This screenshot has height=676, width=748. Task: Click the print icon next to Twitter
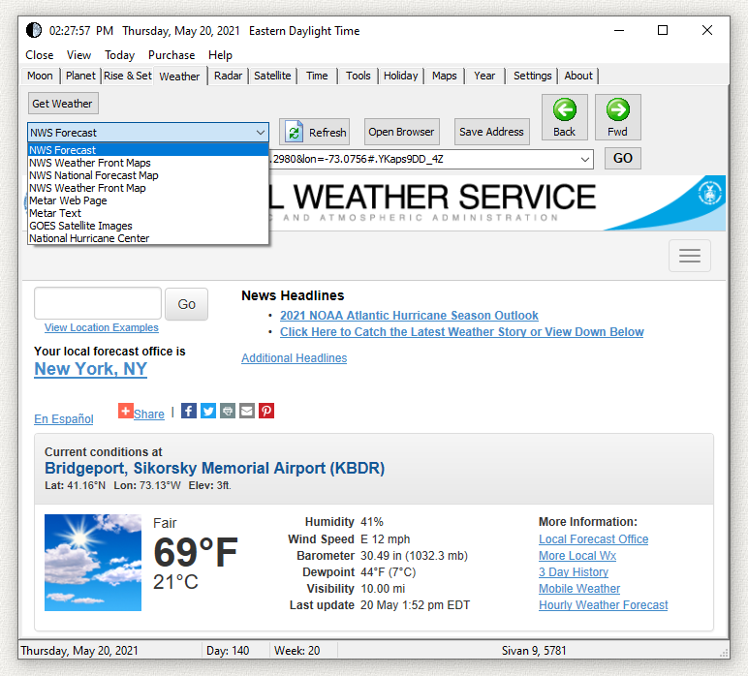click(x=228, y=411)
